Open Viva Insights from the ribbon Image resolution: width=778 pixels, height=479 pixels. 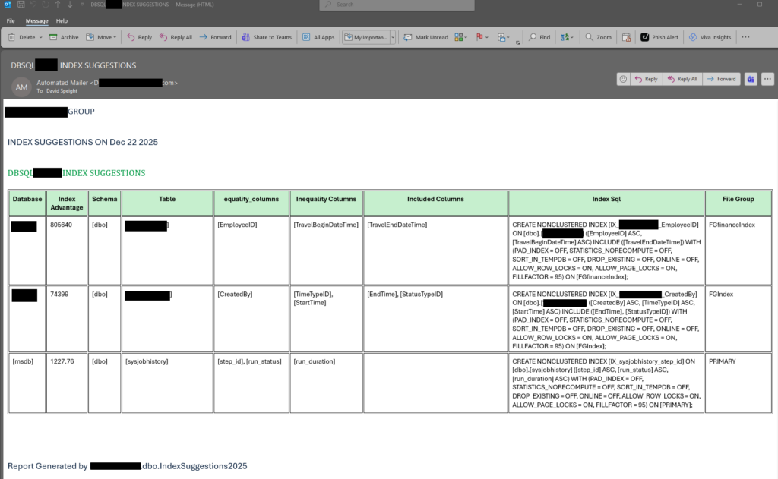tap(693, 37)
